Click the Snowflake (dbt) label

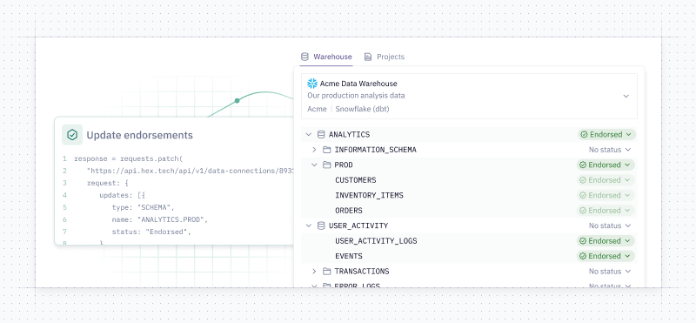pyautogui.click(x=362, y=109)
